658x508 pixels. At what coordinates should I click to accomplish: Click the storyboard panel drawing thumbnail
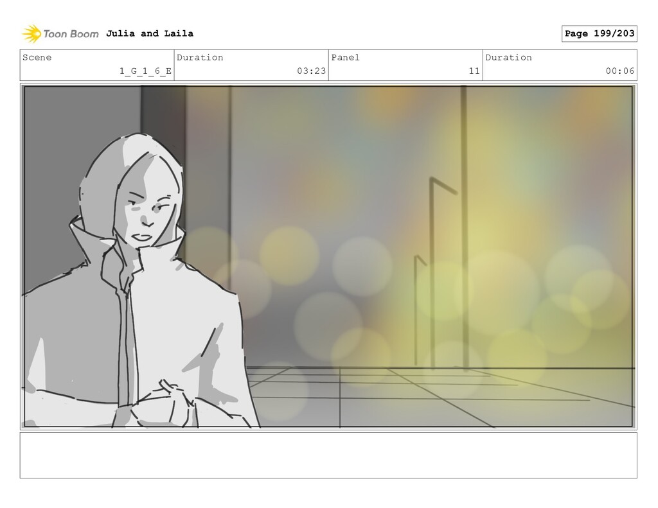(x=328, y=256)
